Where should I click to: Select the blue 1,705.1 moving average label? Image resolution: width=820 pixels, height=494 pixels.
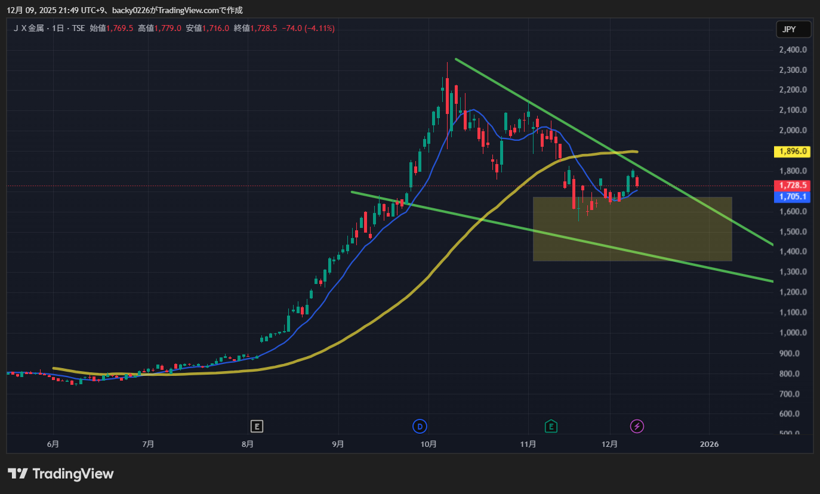(791, 196)
